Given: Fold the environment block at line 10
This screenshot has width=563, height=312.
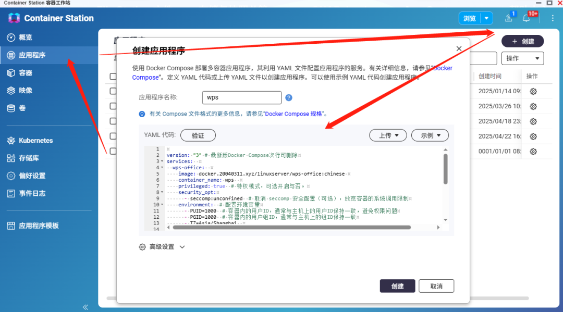Looking at the screenshot, I should (x=162, y=205).
